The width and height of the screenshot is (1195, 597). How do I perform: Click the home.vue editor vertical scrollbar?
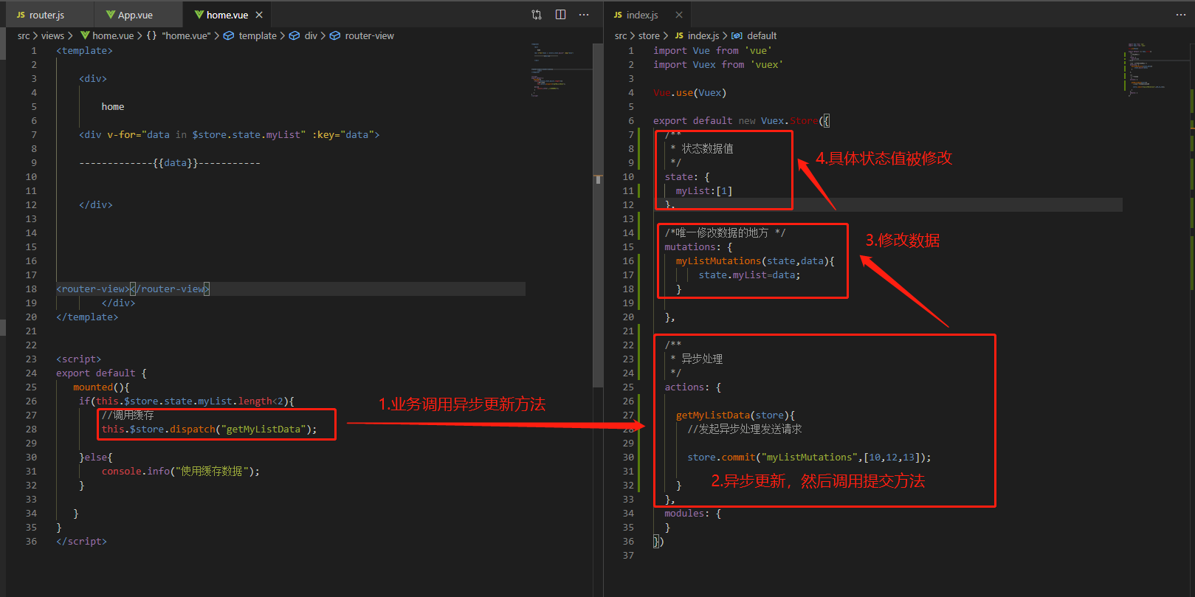598,214
